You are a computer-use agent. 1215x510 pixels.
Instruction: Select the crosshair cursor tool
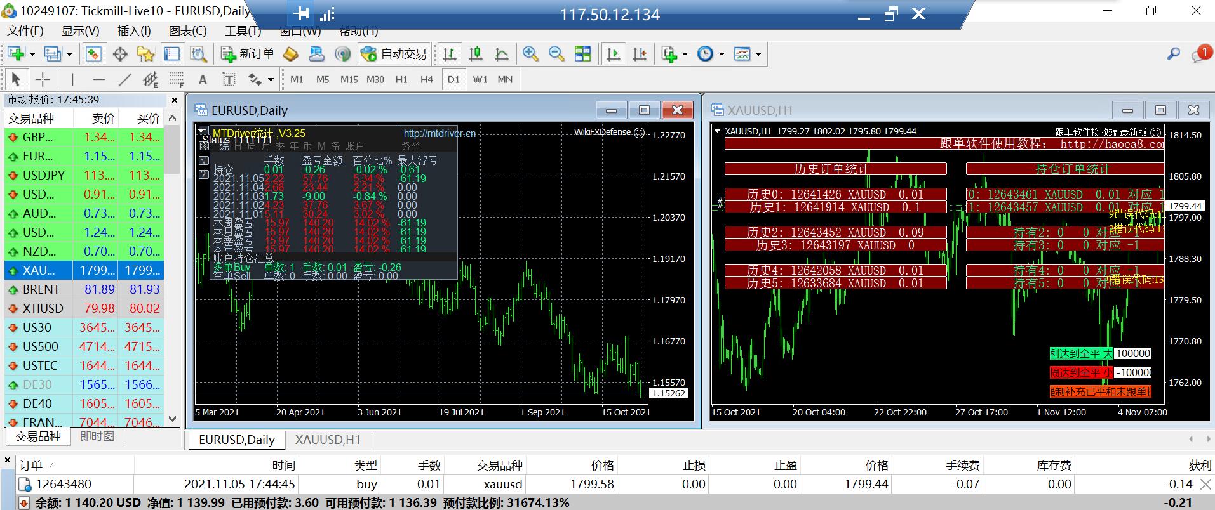coord(43,79)
